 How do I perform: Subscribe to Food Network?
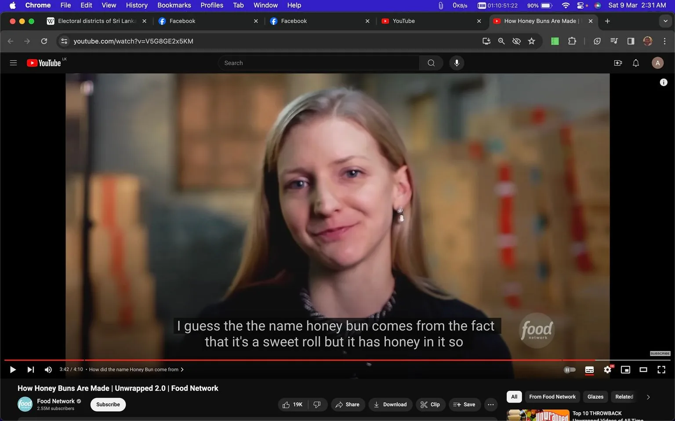107,404
